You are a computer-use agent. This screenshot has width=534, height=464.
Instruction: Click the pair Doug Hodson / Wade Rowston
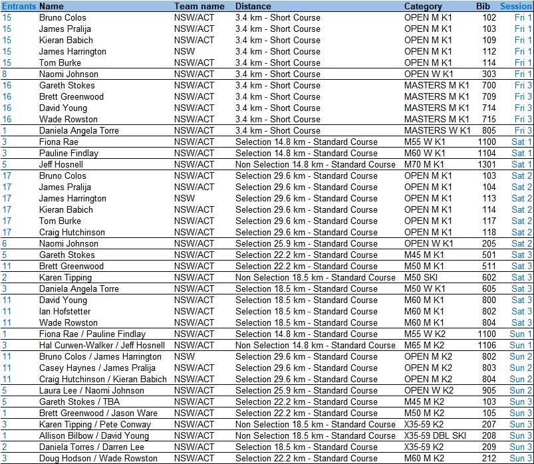click(98, 458)
